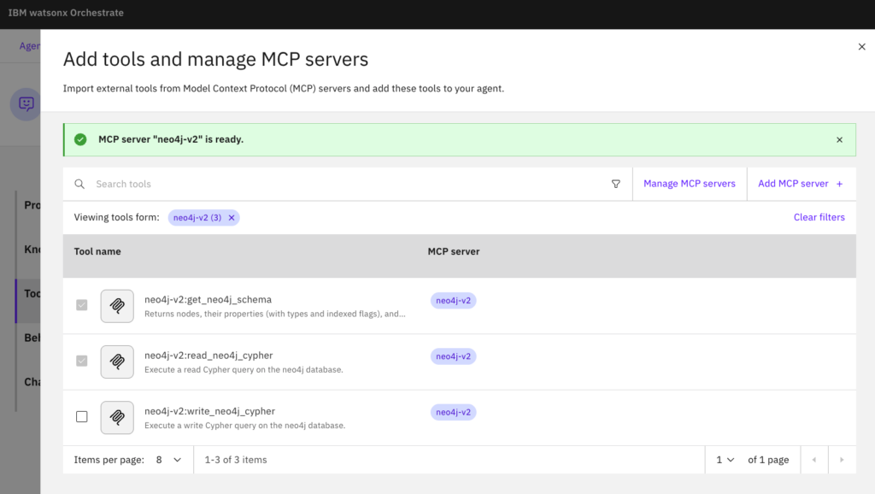The height and width of the screenshot is (494, 875).
Task: Click the Search tools input field
Action: 342,184
